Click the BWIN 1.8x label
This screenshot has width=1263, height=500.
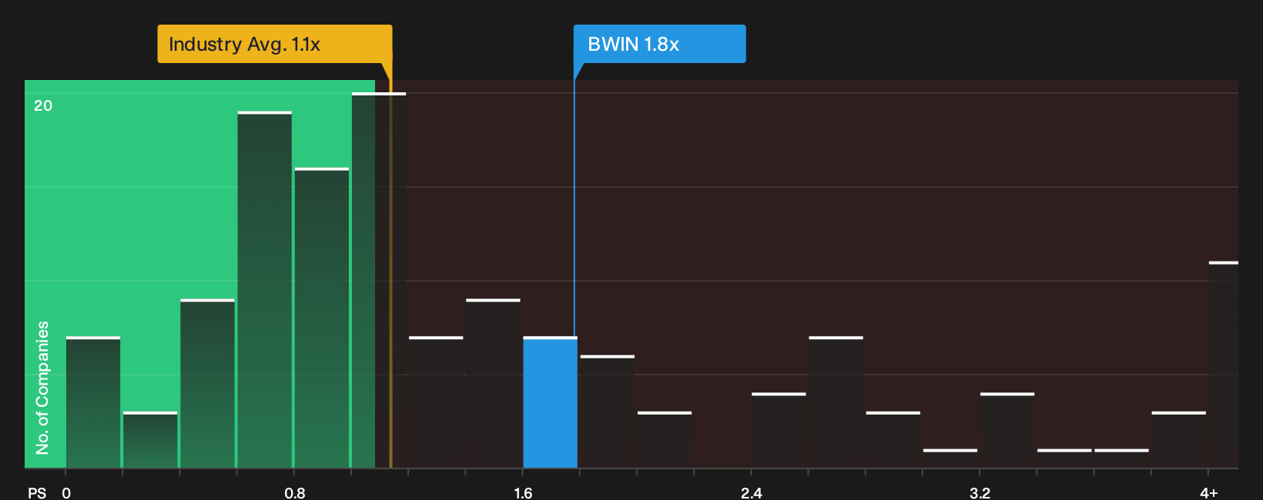pos(659,44)
